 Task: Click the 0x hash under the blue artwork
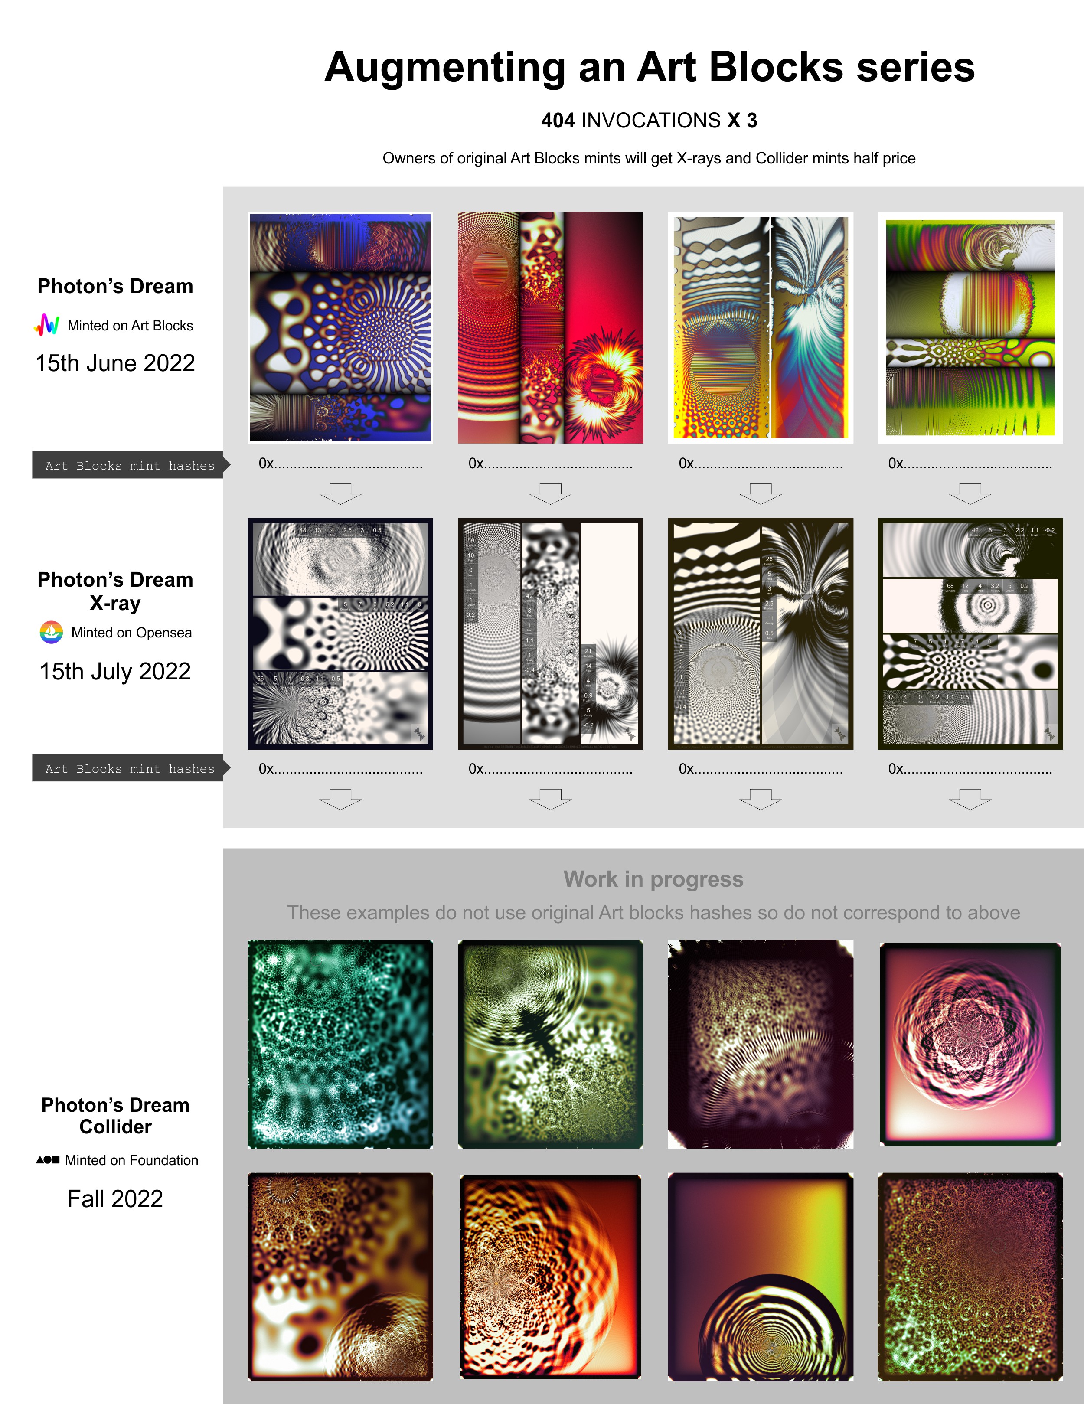coord(340,464)
